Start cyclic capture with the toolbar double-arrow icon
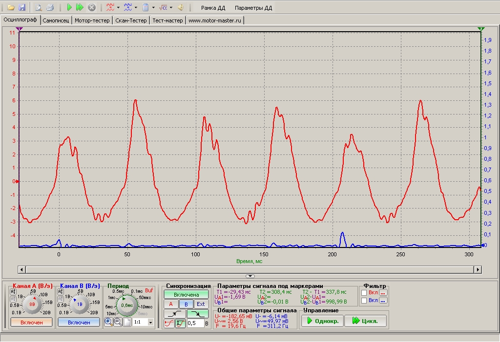This screenshot has width=500, height=342. pyautogui.click(x=80, y=7)
